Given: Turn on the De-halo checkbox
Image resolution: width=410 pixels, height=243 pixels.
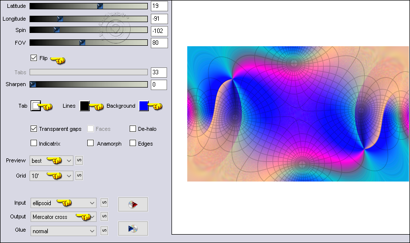Looking at the screenshot, I should coord(133,129).
